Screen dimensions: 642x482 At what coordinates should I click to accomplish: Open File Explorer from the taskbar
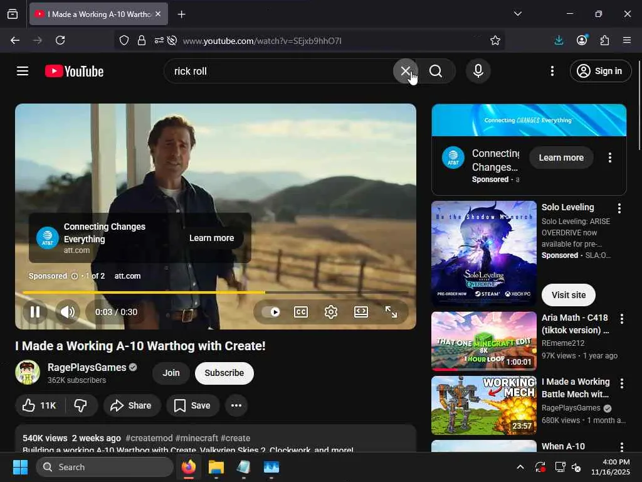[216, 467]
